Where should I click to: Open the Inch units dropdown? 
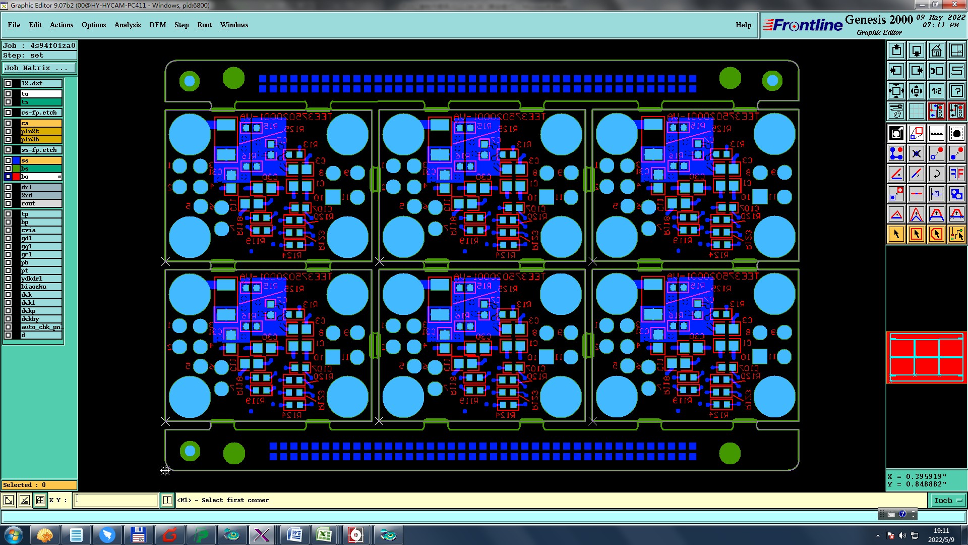(948, 500)
